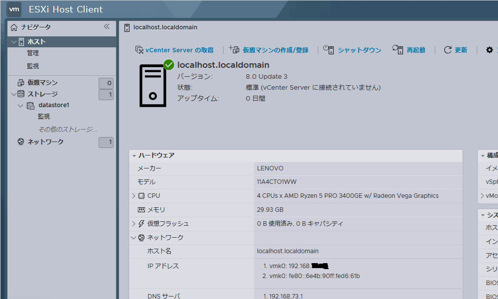Click the VMware vm logo icon
Image resolution: width=498 pixels, height=299 pixels.
tap(14, 9)
